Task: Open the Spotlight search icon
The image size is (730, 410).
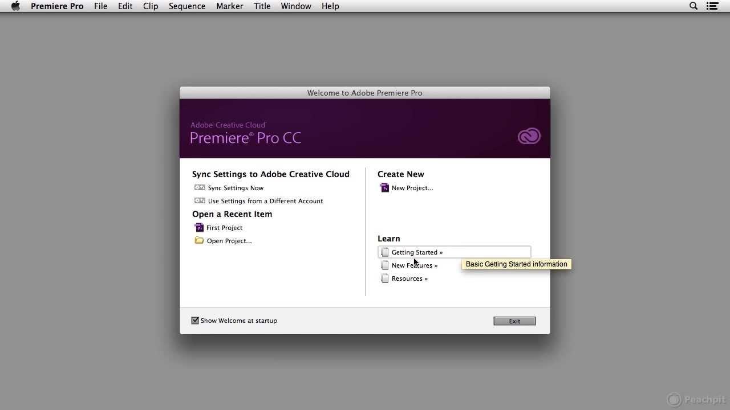Action: pyautogui.click(x=693, y=6)
